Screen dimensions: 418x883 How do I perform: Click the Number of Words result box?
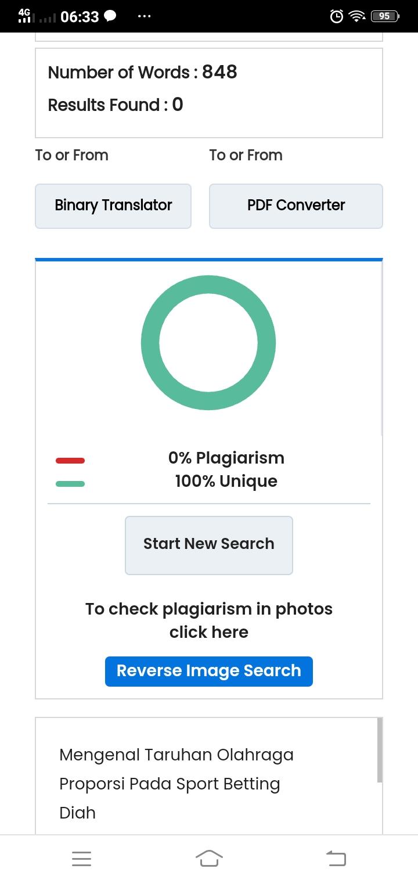[209, 93]
